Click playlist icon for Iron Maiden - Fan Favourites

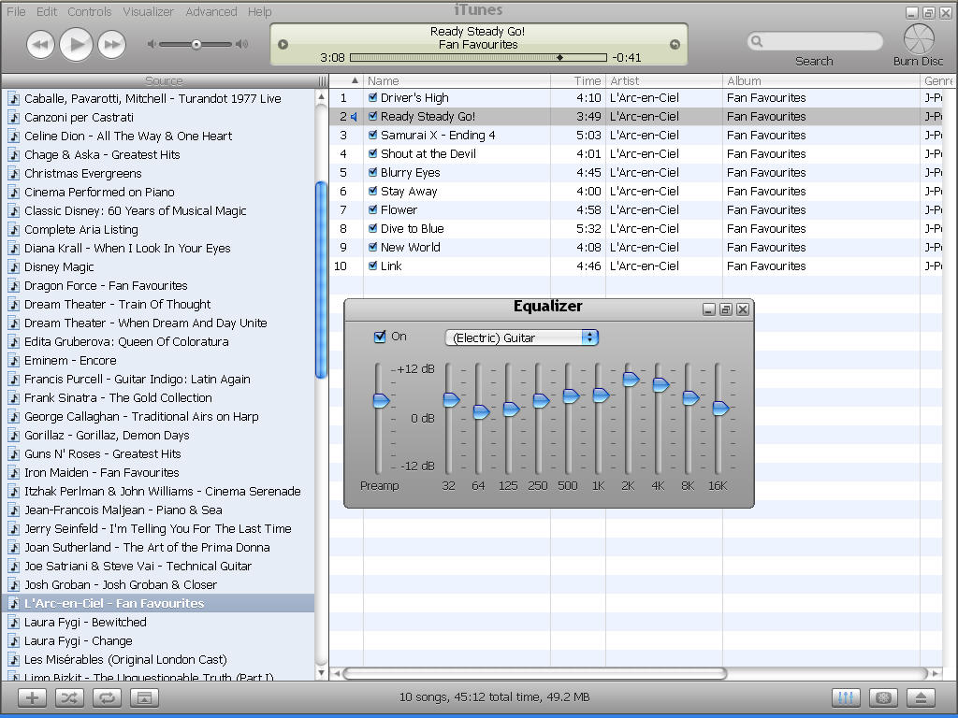pos(13,473)
